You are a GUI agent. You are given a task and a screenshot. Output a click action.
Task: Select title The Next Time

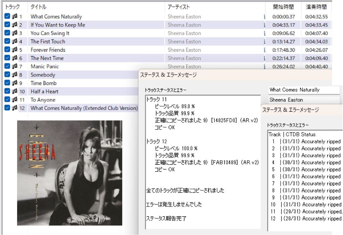[x=47, y=58]
